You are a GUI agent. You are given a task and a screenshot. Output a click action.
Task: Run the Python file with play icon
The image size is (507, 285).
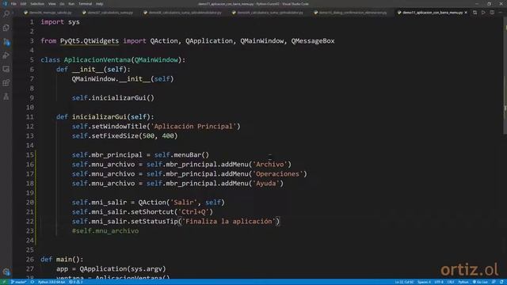pos(483,13)
